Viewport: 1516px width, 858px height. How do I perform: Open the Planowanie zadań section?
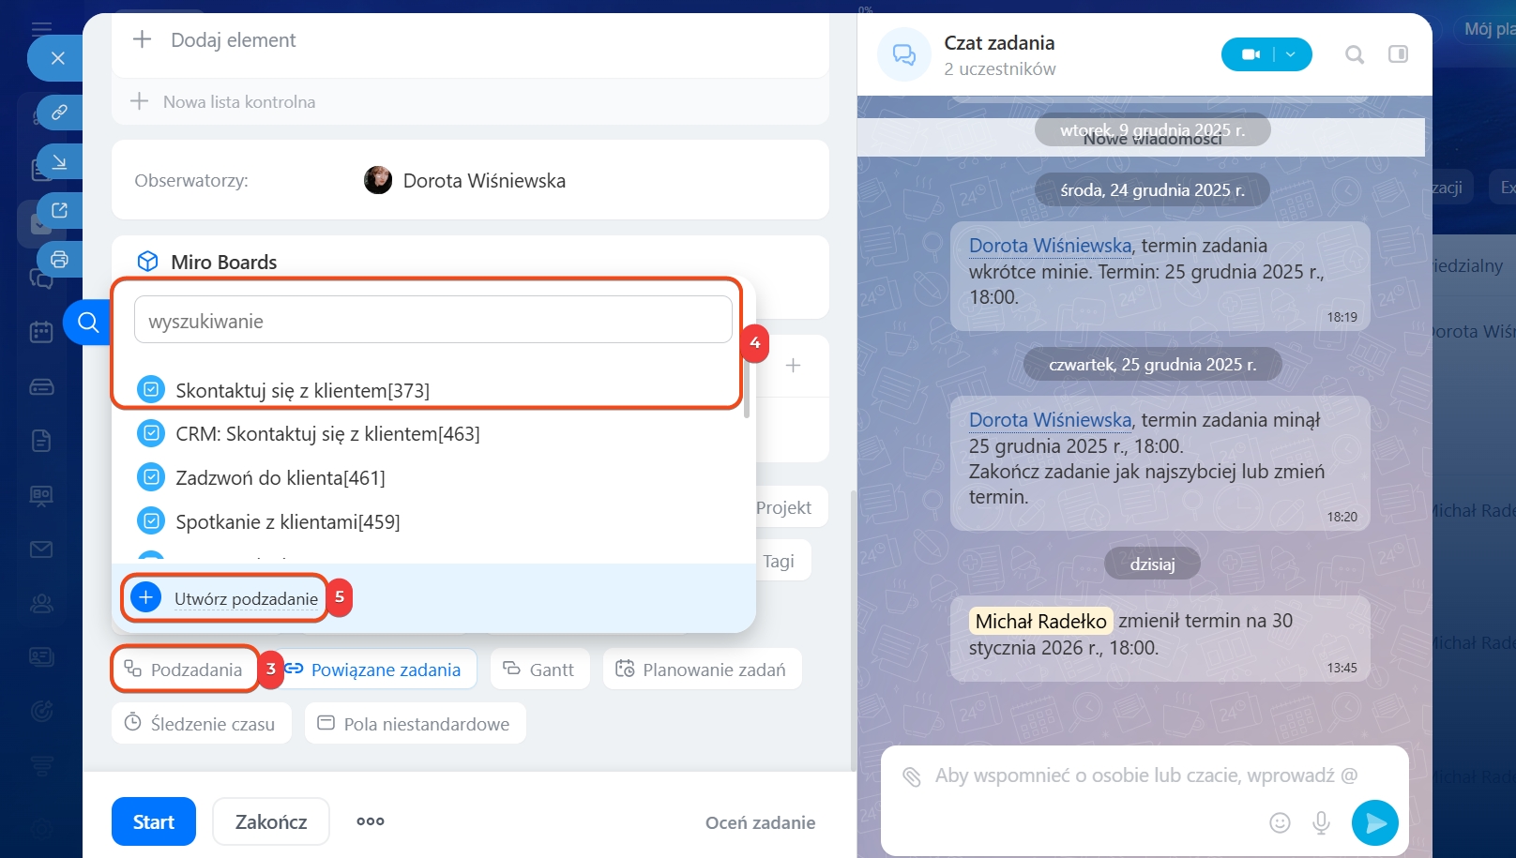pyautogui.click(x=702, y=670)
